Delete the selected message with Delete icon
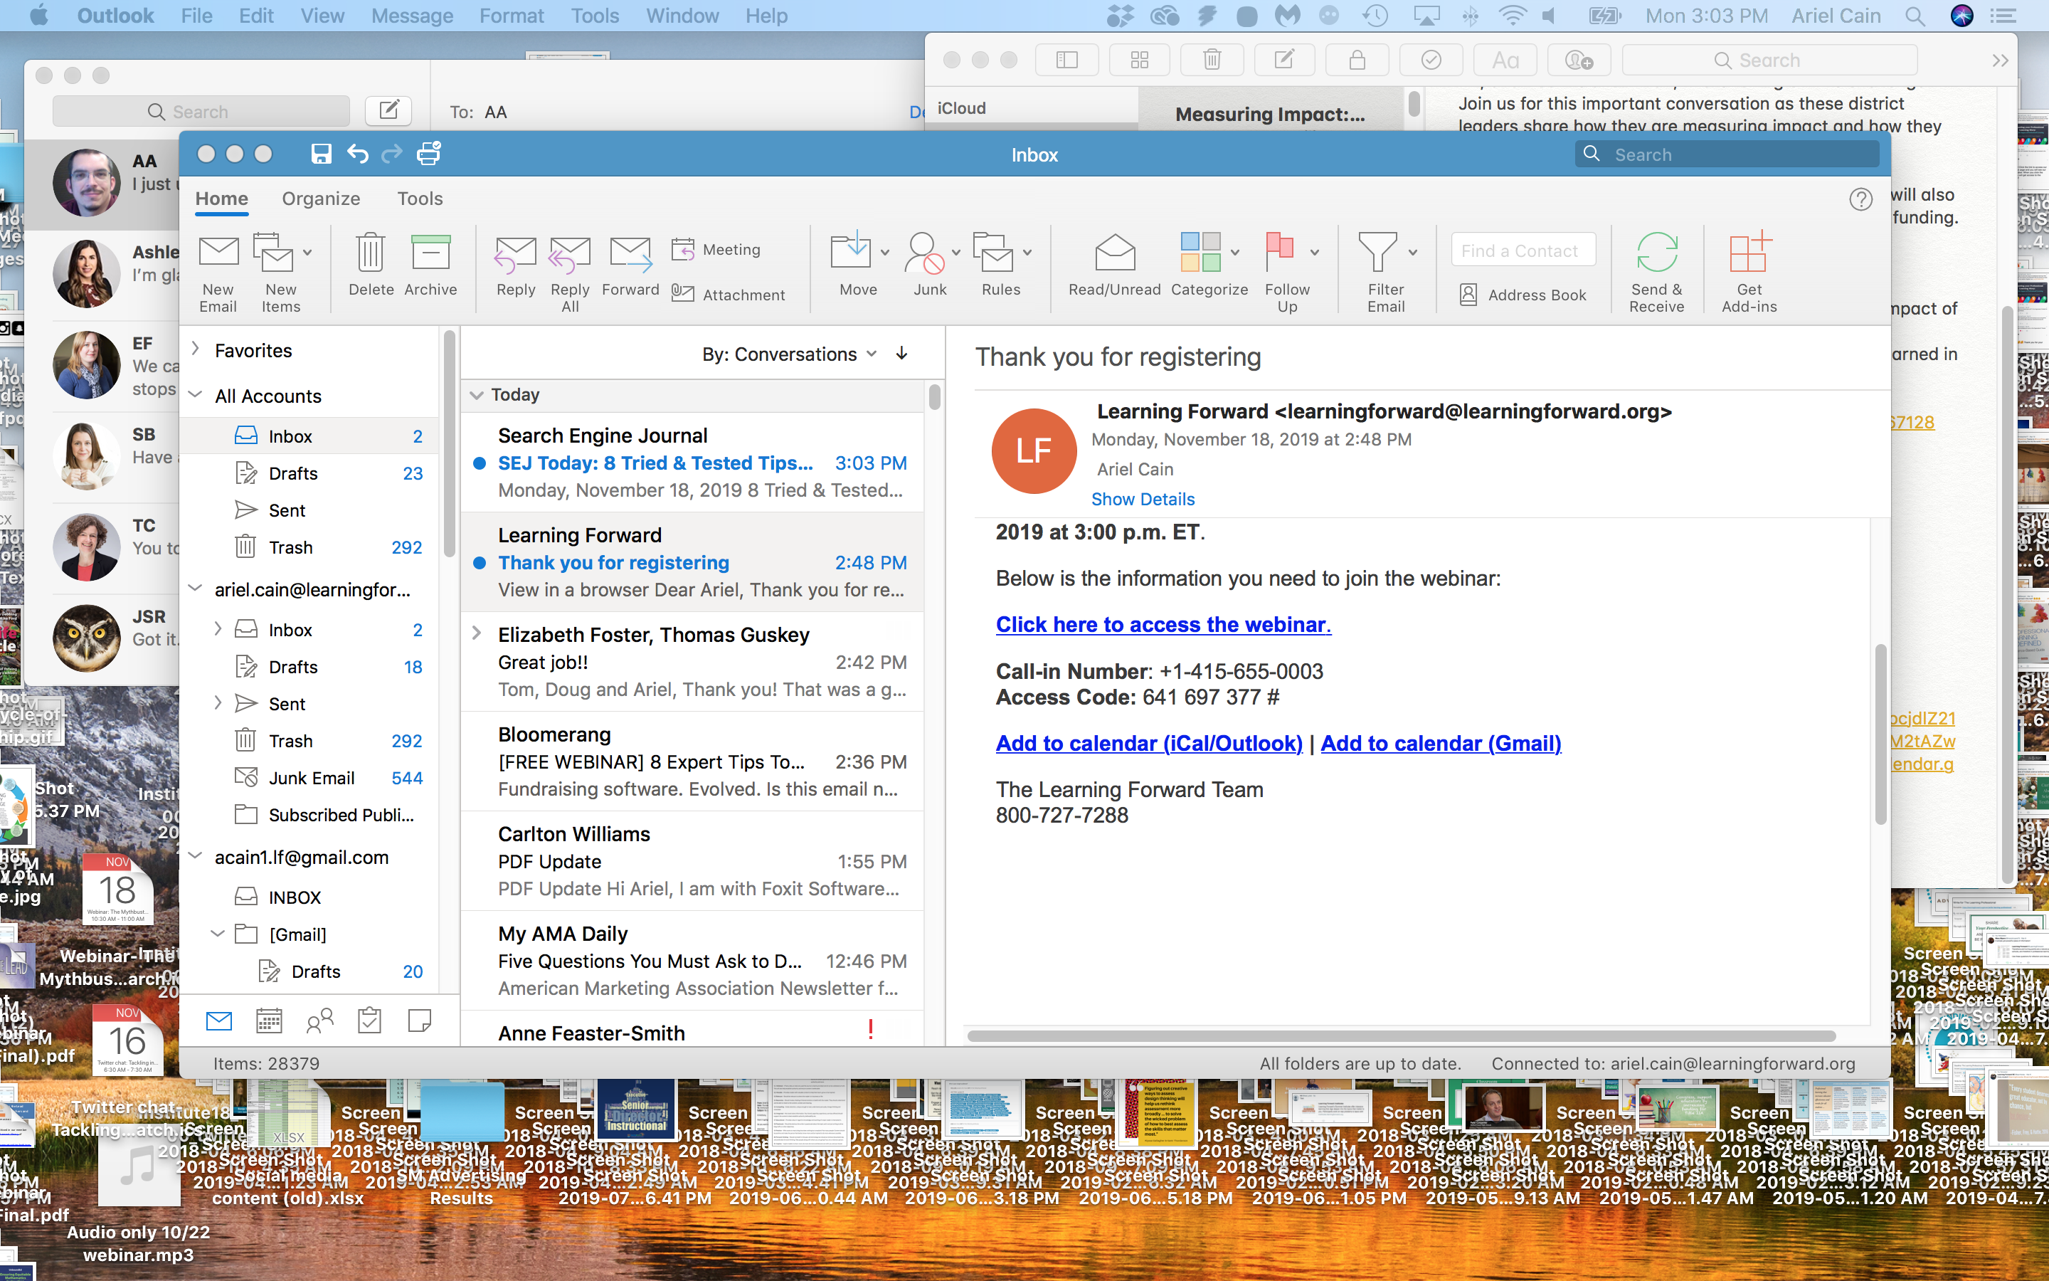Viewport: 2049px width, 1281px height. (x=371, y=253)
